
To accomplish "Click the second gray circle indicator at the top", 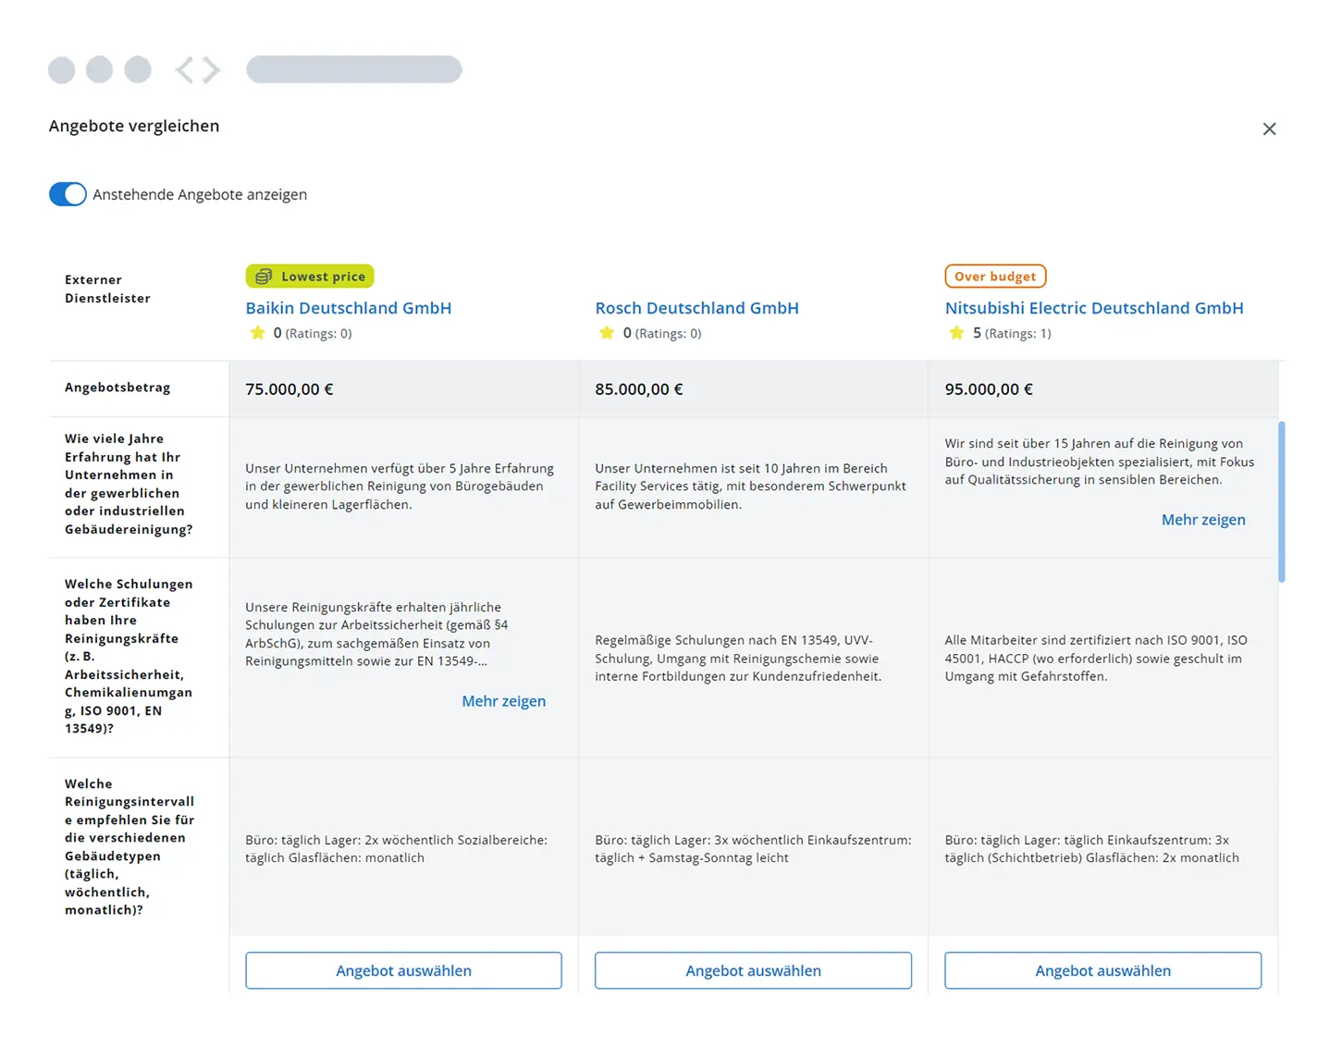I will coord(99,69).
